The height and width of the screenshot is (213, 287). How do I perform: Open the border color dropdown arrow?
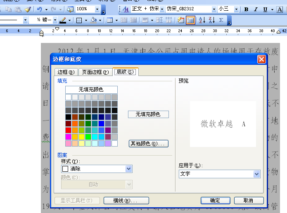tap(69, 20)
